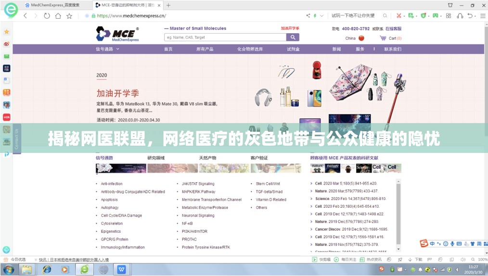Viewport: 488px width, 276px height.
Task: Open 首页 in the purple nav bar
Action: click(168, 49)
